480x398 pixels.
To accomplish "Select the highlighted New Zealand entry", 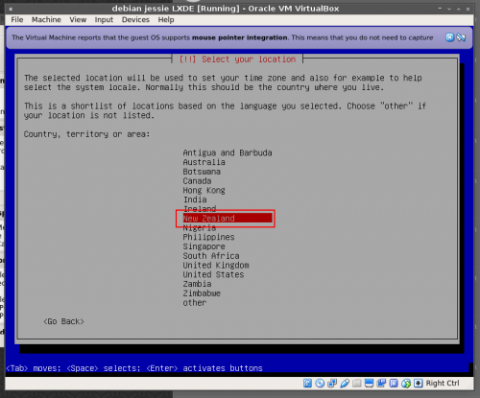I will pos(228,219).
